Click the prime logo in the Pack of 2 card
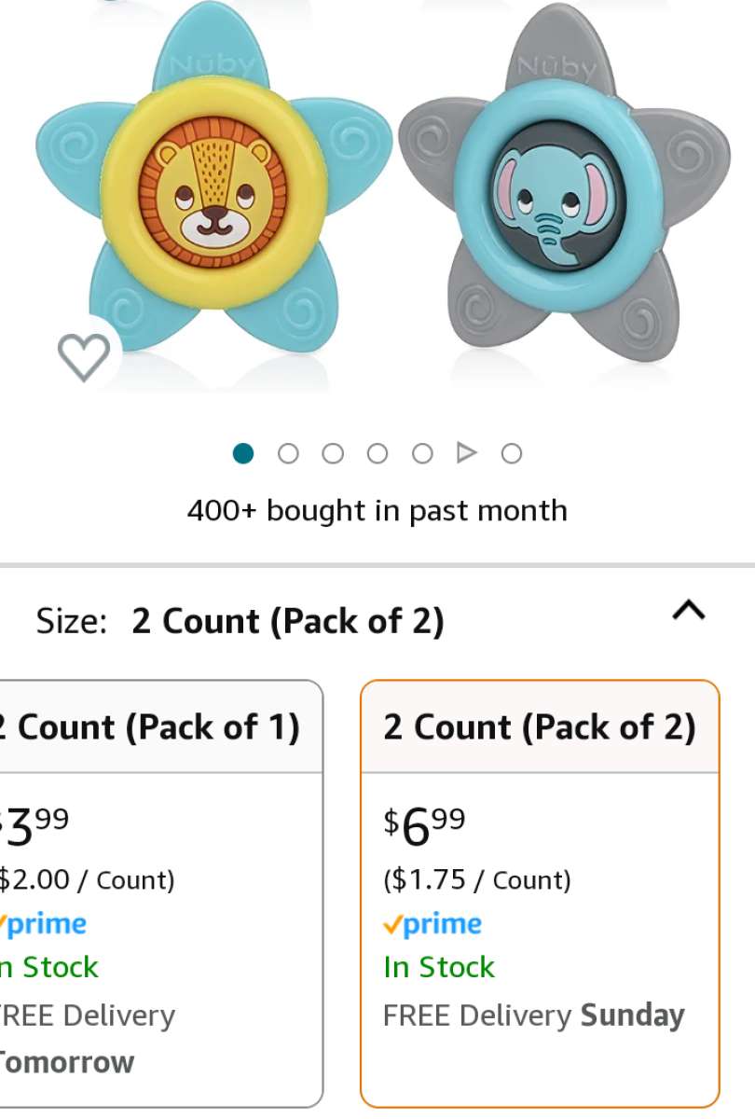Viewport: 755px width, 1119px height. pyautogui.click(x=432, y=924)
